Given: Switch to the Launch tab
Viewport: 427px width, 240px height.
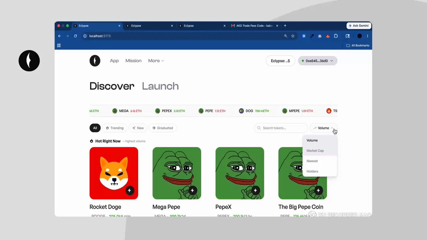Looking at the screenshot, I should [x=160, y=86].
